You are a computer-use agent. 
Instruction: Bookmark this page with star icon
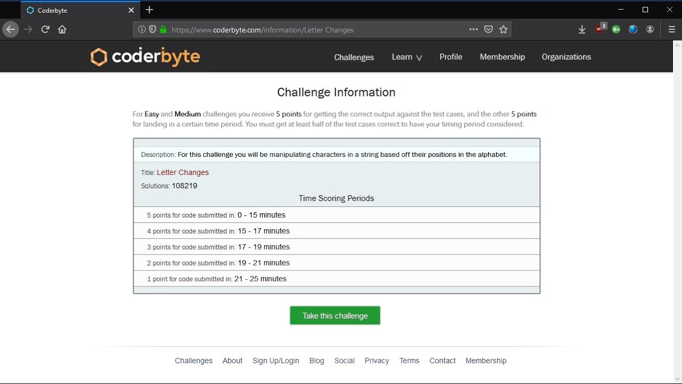(x=504, y=30)
